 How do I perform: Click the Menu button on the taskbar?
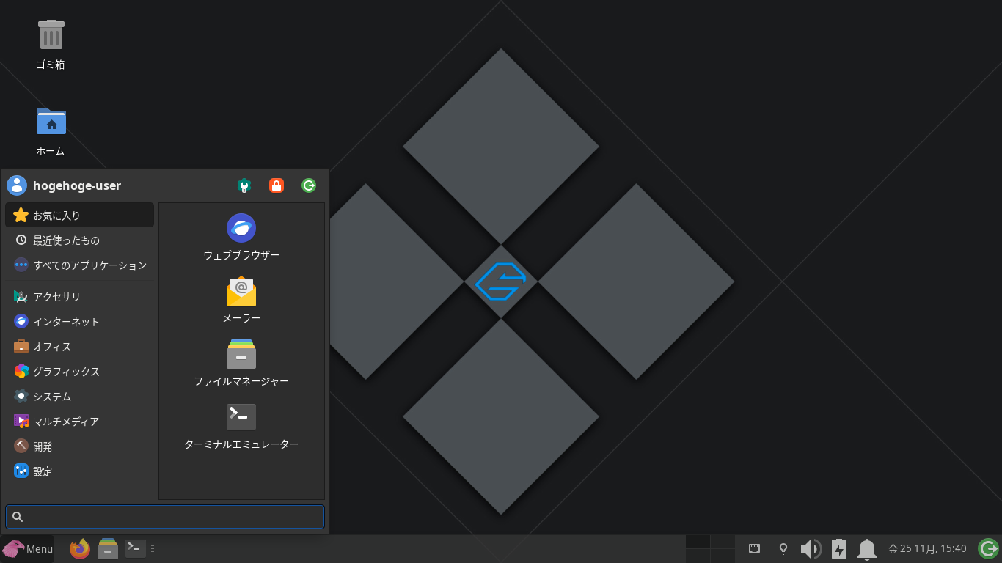tap(28, 549)
